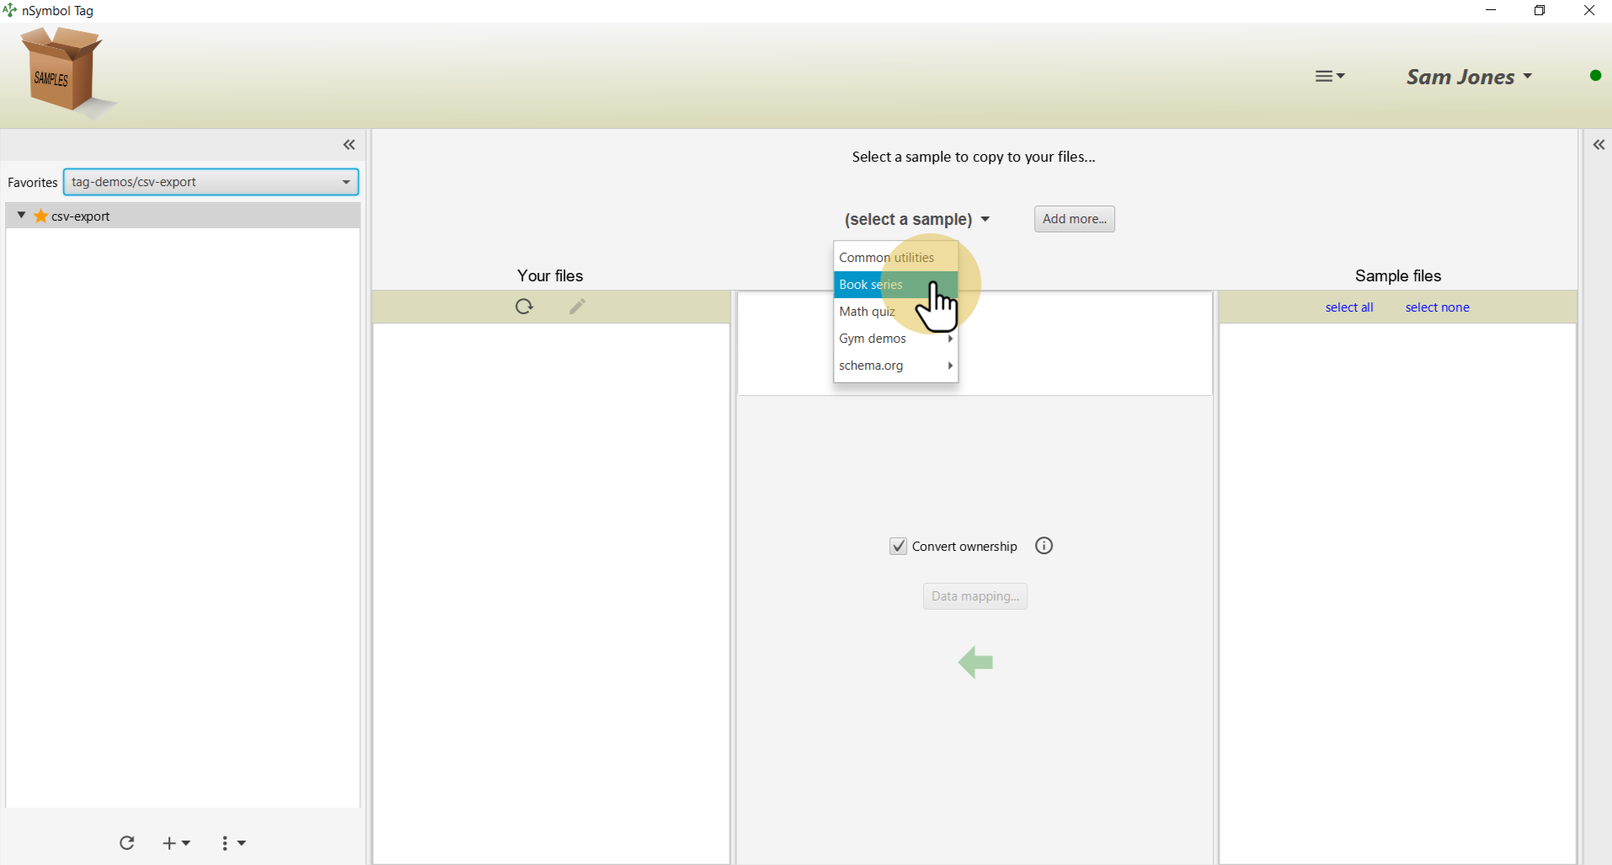This screenshot has width=1612, height=865.
Task: Open the select a sample dropdown
Action: pyautogui.click(x=917, y=219)
